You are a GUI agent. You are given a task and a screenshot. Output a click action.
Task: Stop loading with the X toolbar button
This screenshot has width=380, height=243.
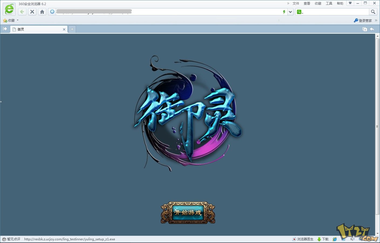pos(32,12)
